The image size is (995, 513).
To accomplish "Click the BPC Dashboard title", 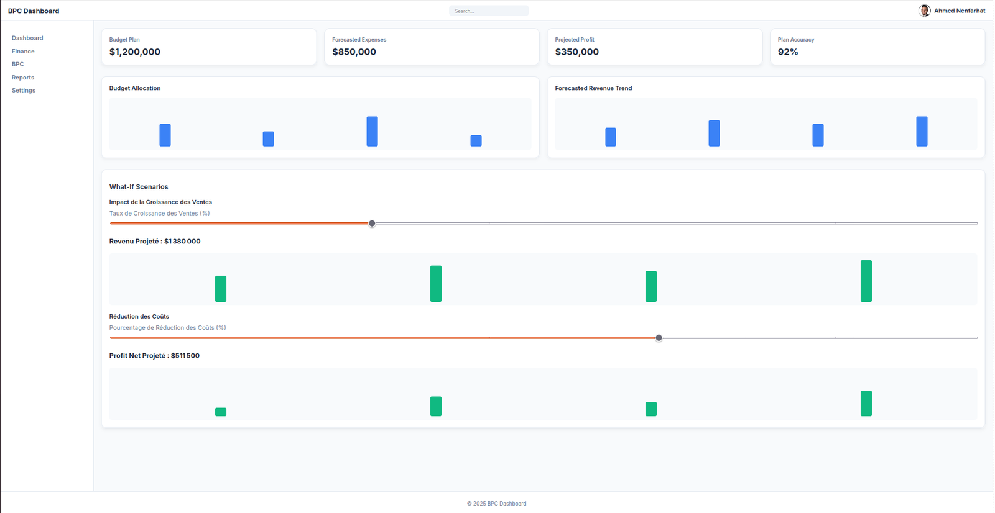I will tap(34, 11).
